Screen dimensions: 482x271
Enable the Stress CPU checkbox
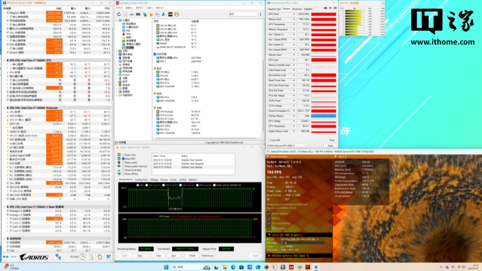click(x=123, y=155)
